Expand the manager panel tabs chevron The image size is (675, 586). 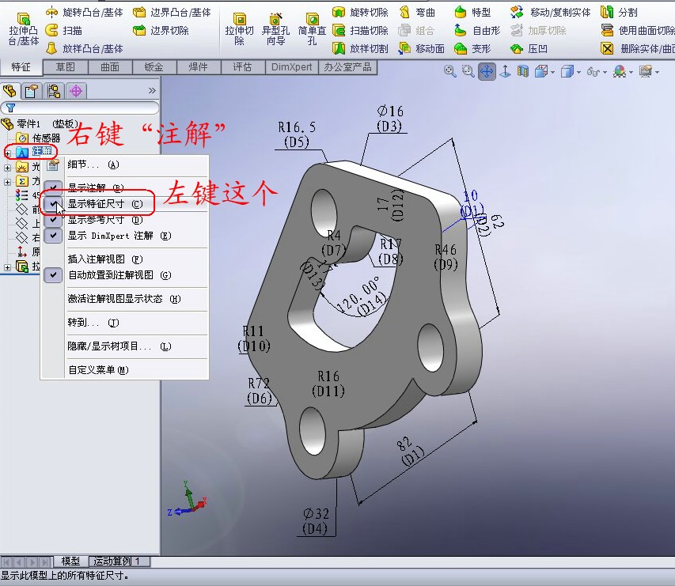152,90
